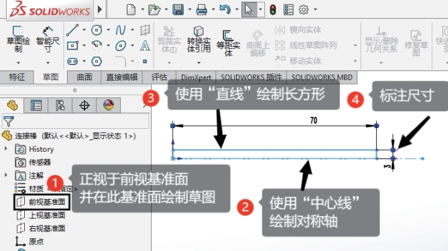Save the document with the floppy icon
The image size is (448, 251).
point(178,9)
